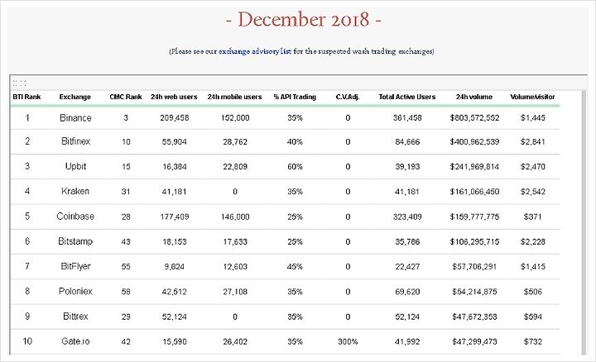Select the Binance exchange name

[75, 118]
